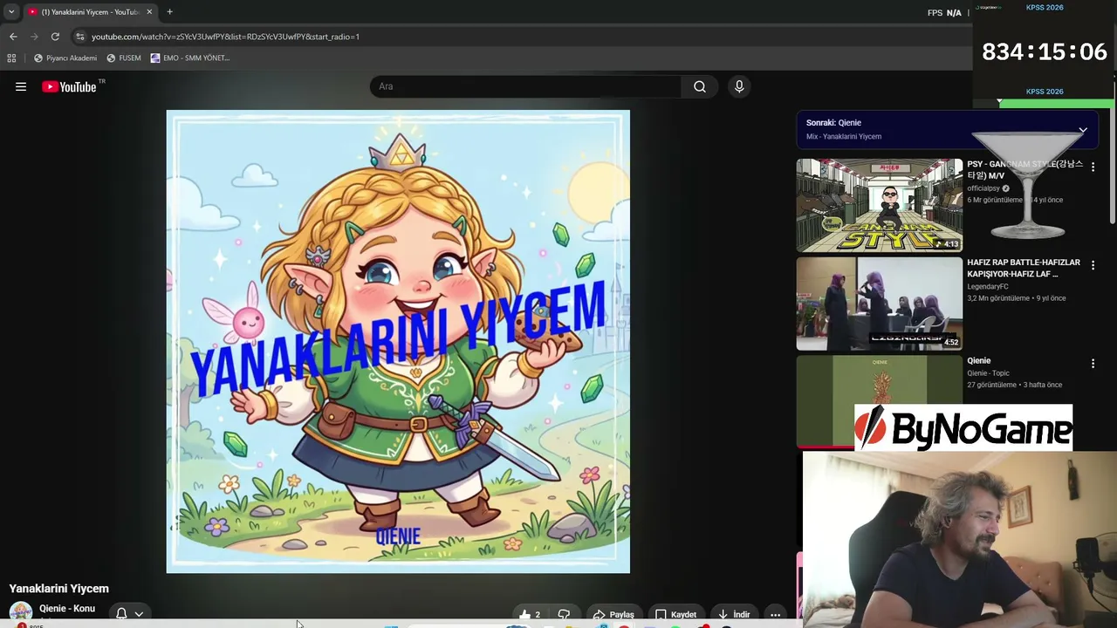Share the video via Paylaş
This screenshot has height=628, width=1117.
click(613, 615)
